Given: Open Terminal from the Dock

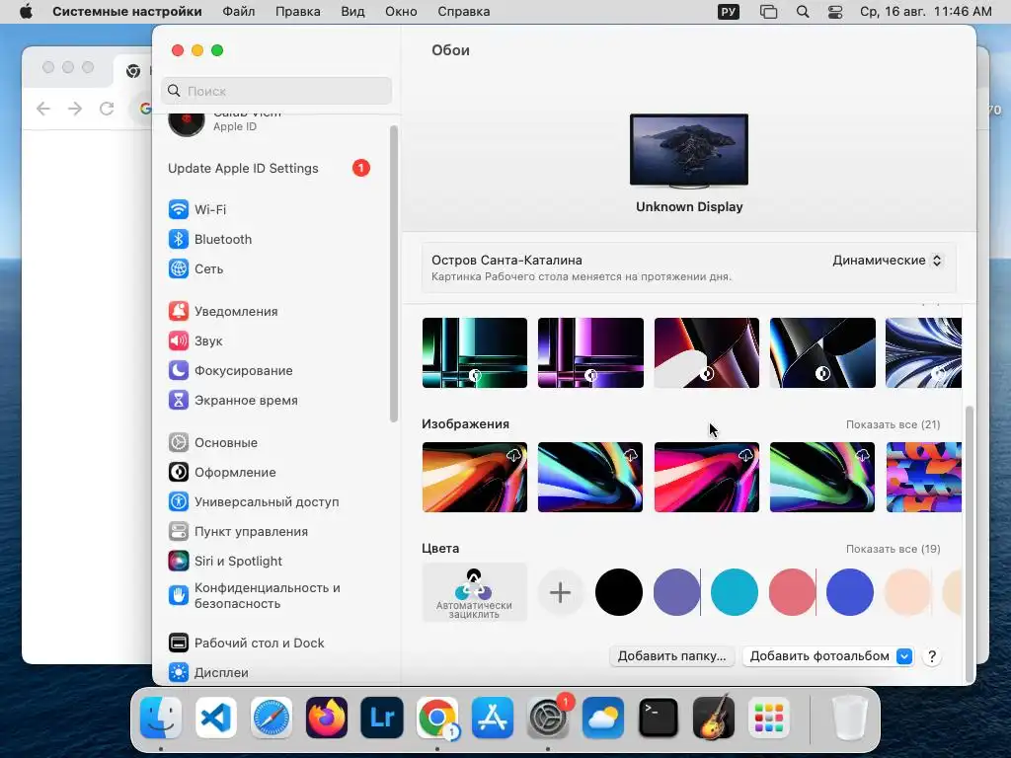Looking at the screenshot, I should (x=659, y=718).
